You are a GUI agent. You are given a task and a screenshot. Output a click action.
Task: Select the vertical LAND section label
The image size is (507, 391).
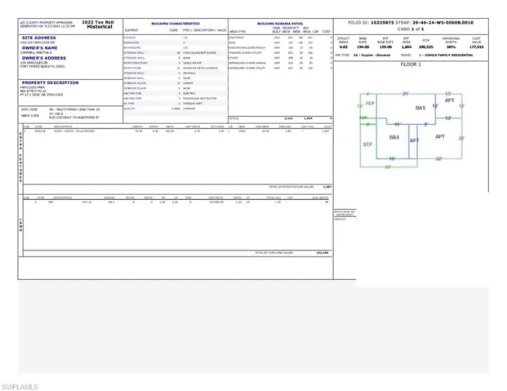pos(20,224)
